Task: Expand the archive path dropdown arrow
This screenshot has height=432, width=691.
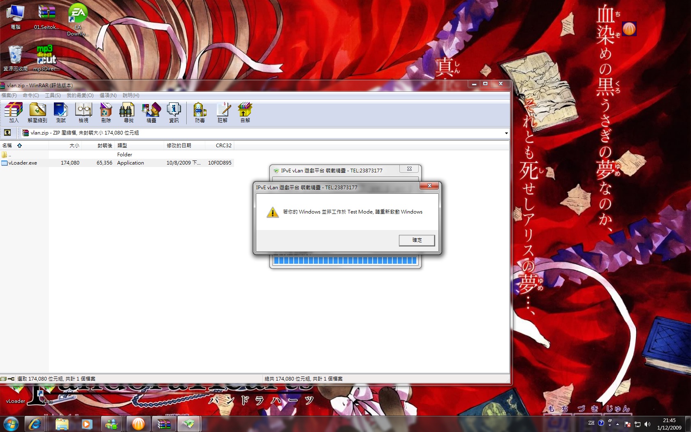Action: click(506, 133)
